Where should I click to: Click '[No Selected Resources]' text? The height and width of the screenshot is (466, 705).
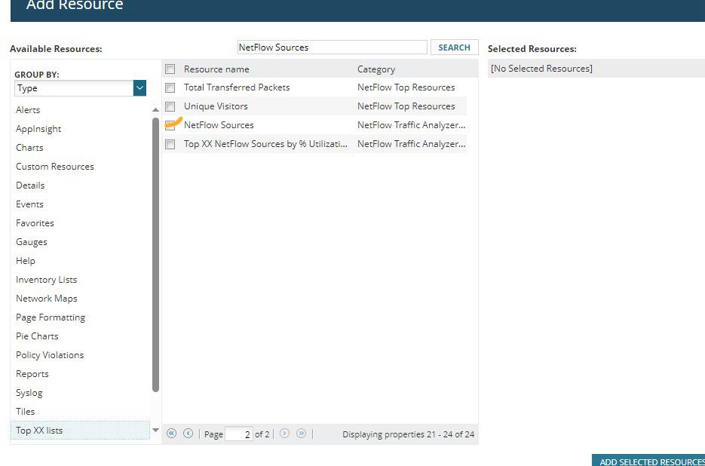[x=541, y=69]
